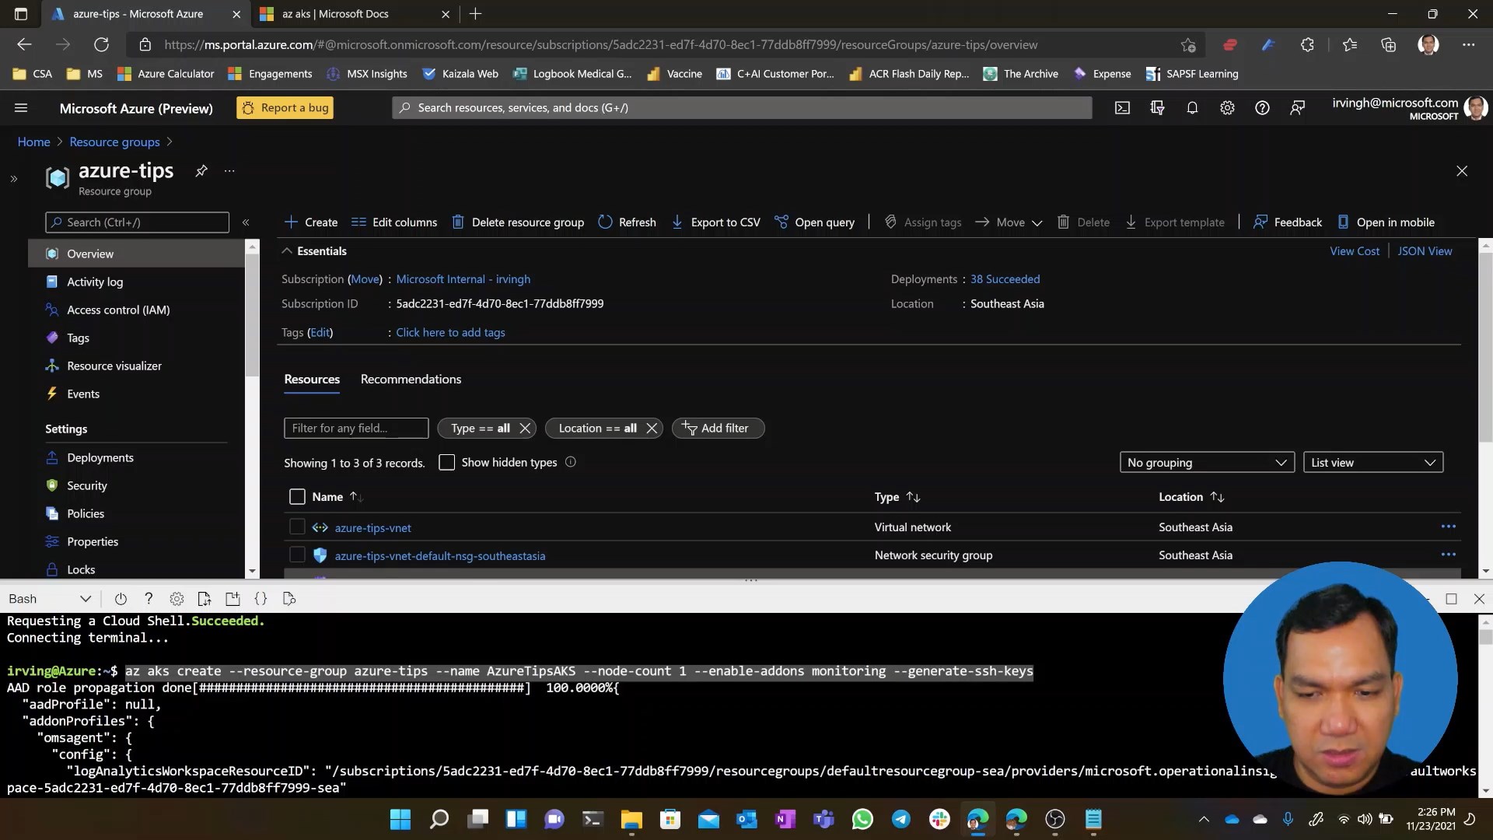Open a new Cloud Shell session
The height and width of the screenshot is (840, 1493).
tap(233, 599)
